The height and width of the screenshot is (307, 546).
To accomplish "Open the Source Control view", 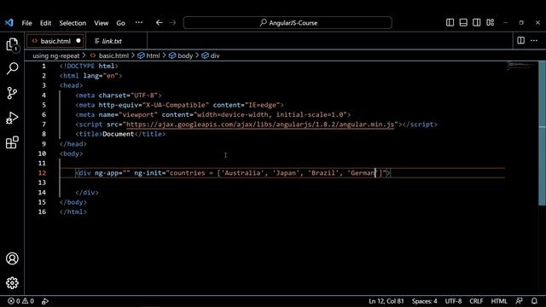I will pyautogui.click(x=12, y=93).
